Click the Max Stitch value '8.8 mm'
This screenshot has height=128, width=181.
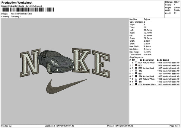(x=147, y=46)
